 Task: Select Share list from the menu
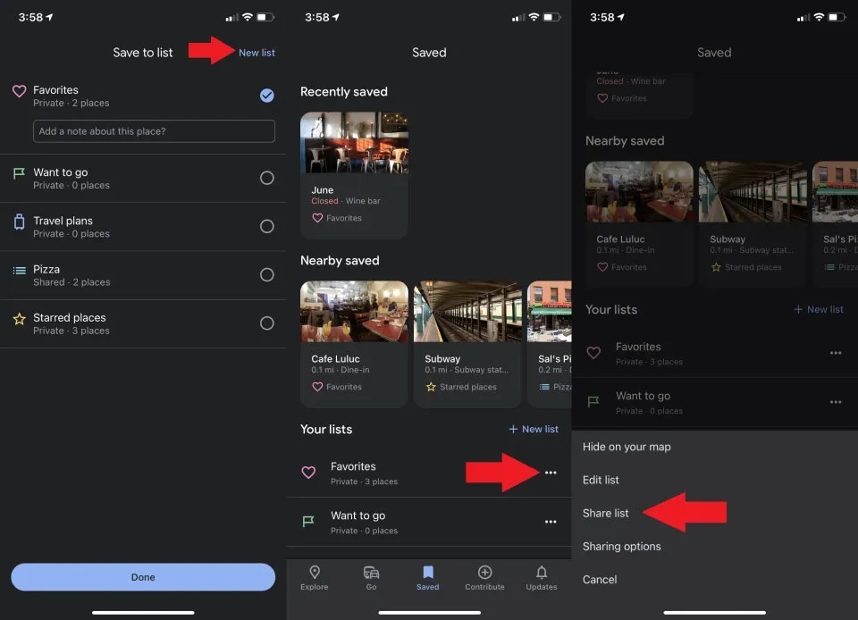[606, 513]
